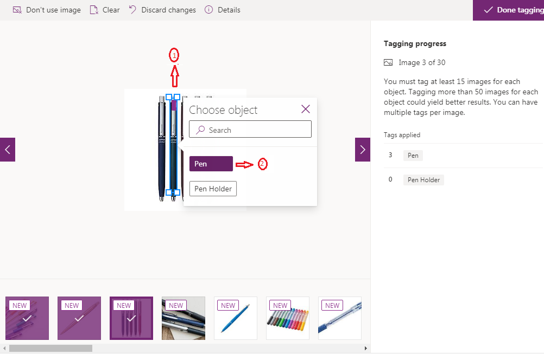Click the Tags applied label
This screenshot has height=354, width=544.
(402, 135)
